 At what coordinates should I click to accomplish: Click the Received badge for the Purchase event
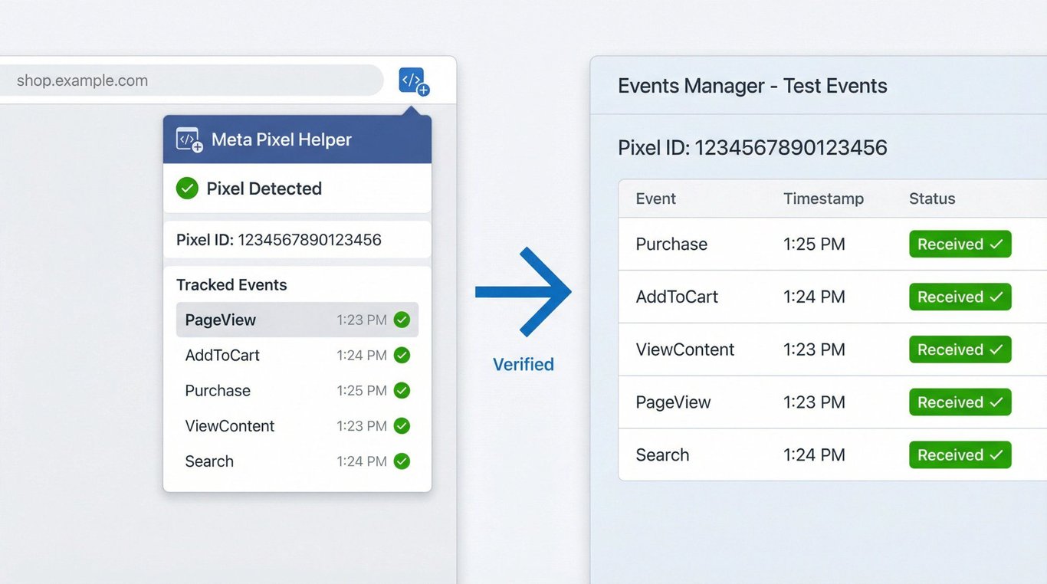coord(960,244)
